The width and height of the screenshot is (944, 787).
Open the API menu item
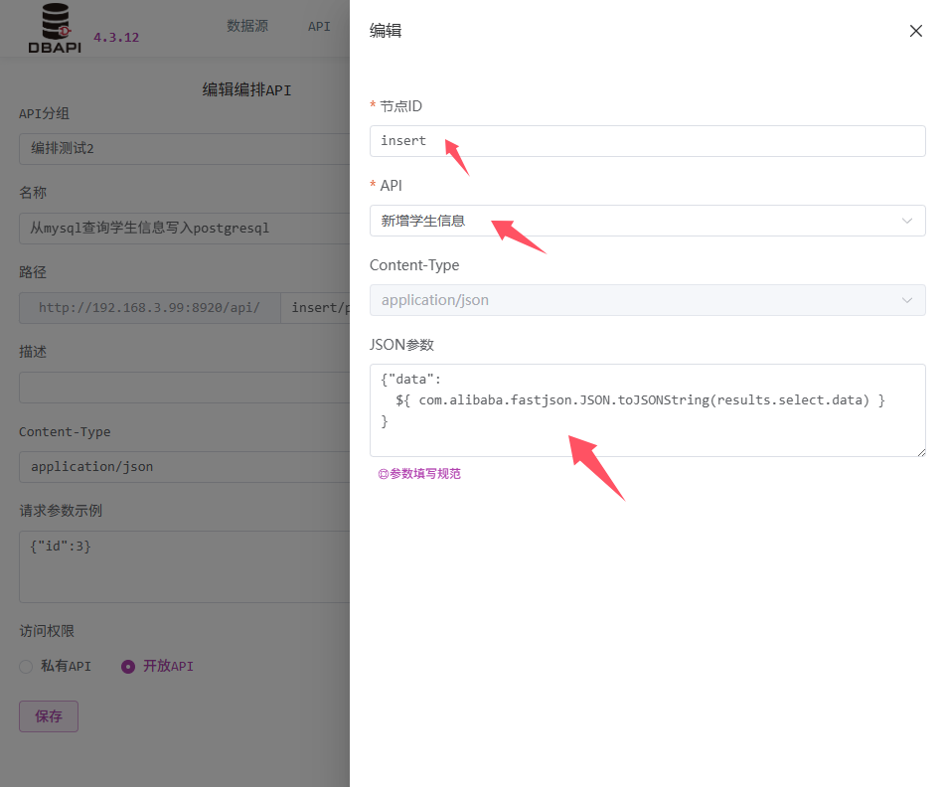319,26
